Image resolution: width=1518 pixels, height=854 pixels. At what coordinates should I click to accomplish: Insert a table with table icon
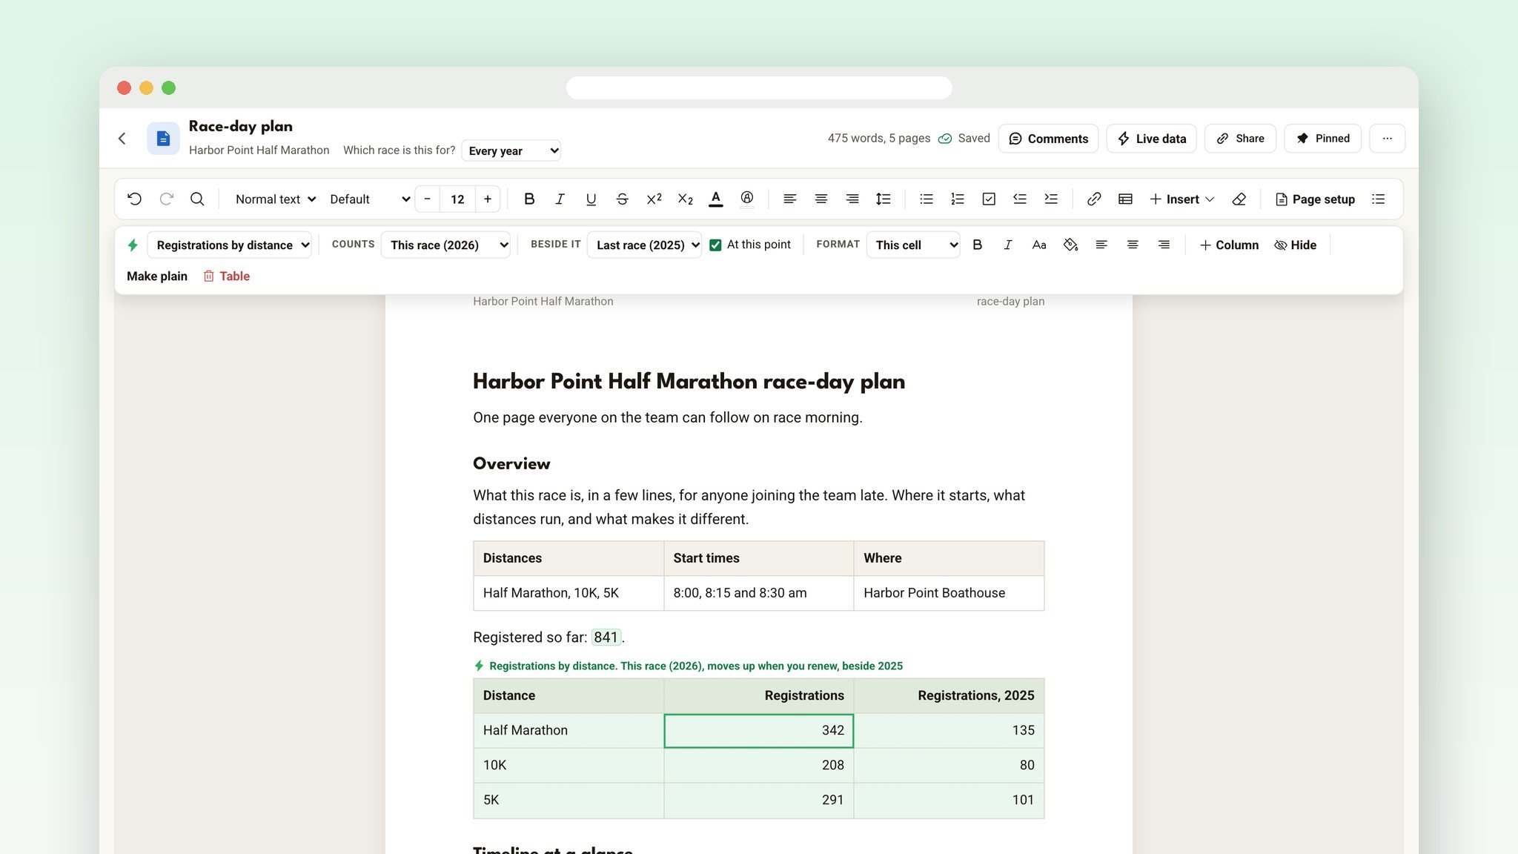1125,199
